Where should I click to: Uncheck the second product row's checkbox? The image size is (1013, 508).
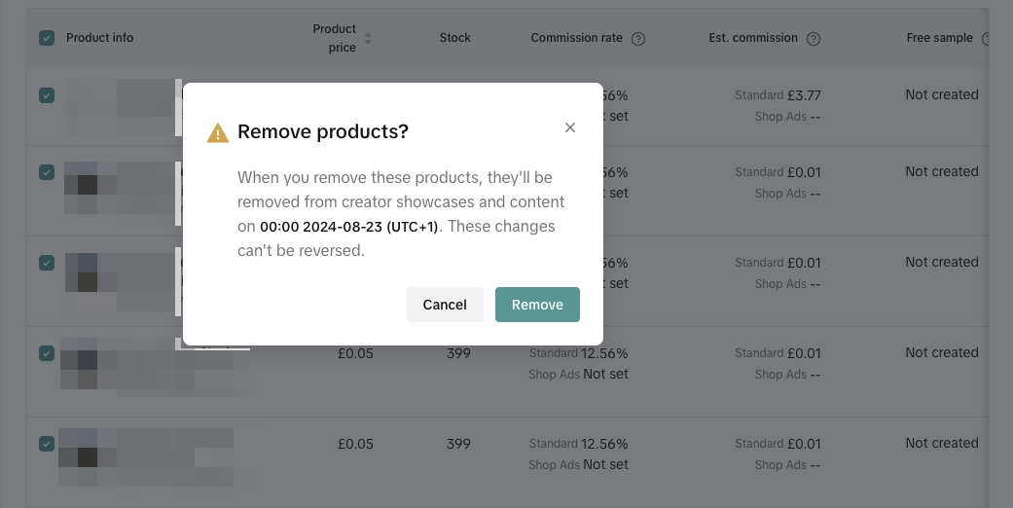click(47, 172)
